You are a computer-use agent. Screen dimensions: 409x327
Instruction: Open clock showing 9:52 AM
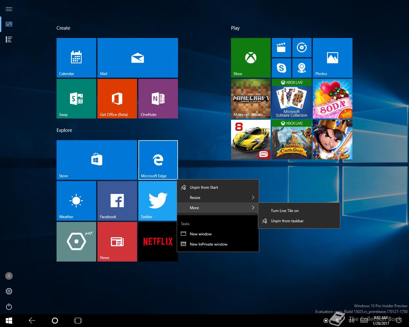click(x=381, y=321)
